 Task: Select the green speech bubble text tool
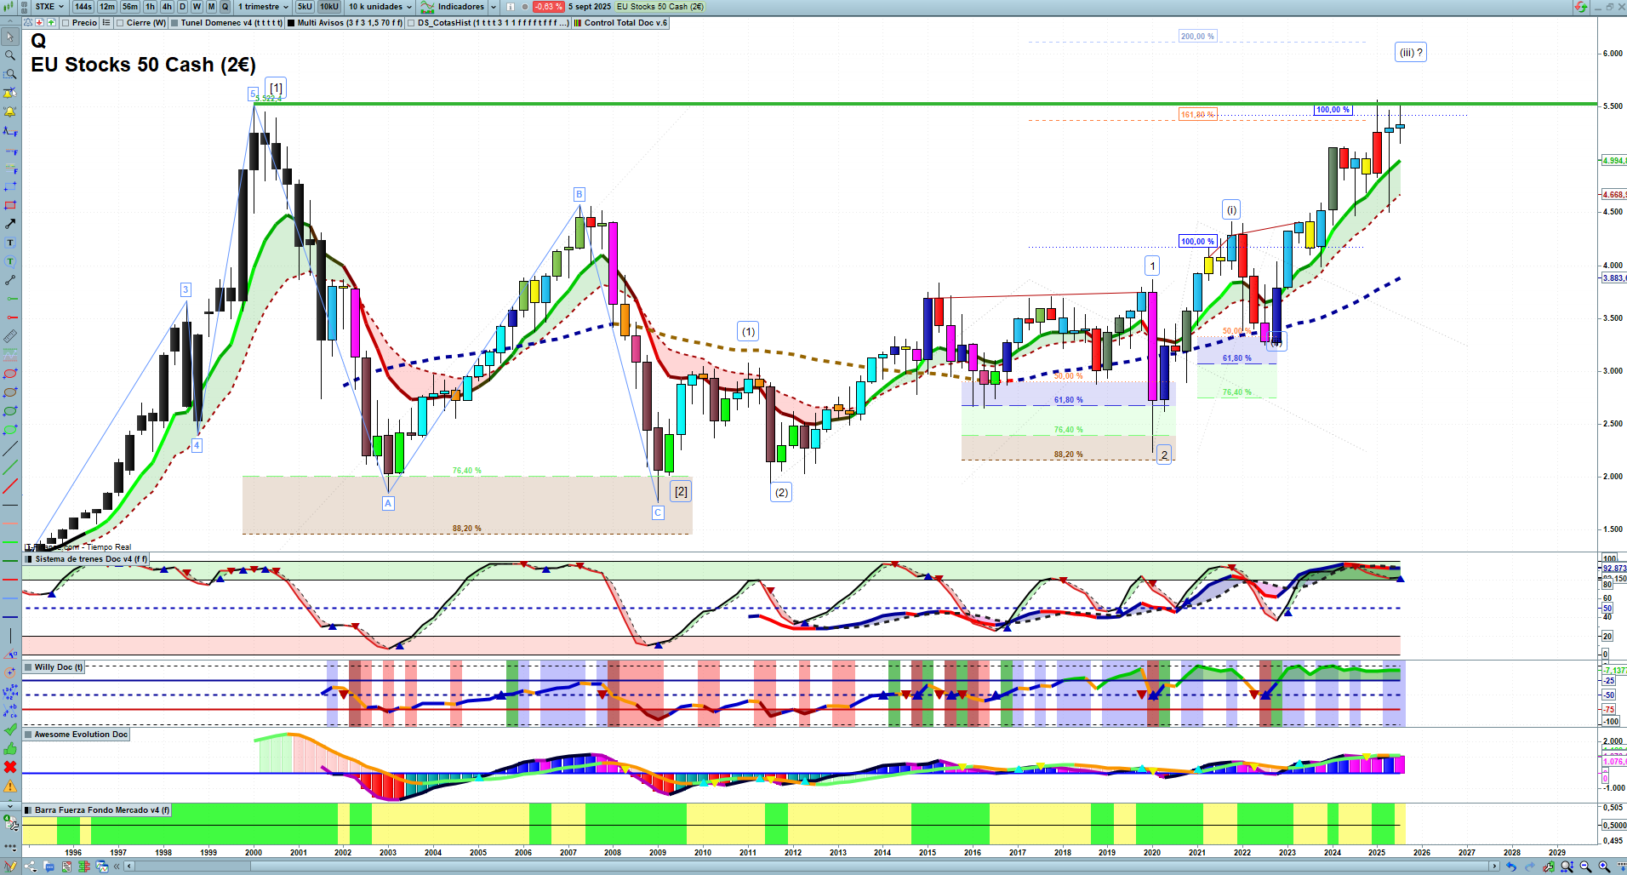[10, 261]
